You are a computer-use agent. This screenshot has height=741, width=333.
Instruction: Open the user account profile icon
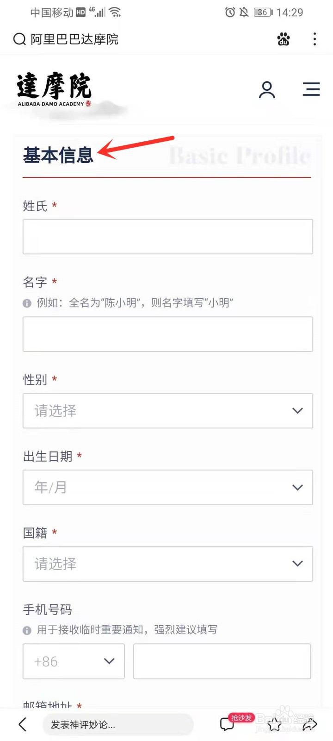click(267, 89)
